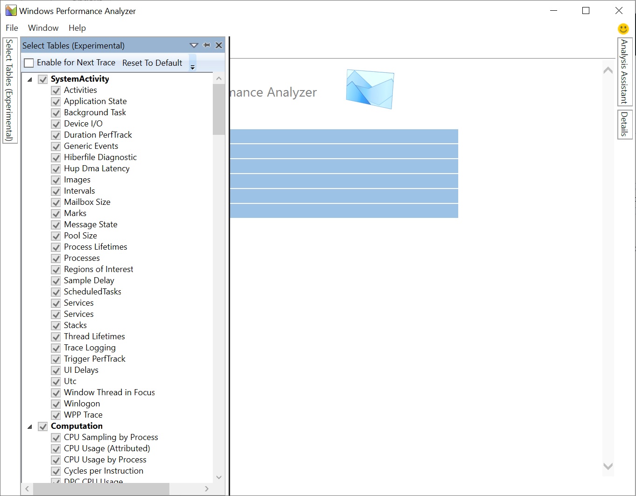
Task: Click the collapse arrow next to SystemActivity
Action: click(x=30, y=79)
